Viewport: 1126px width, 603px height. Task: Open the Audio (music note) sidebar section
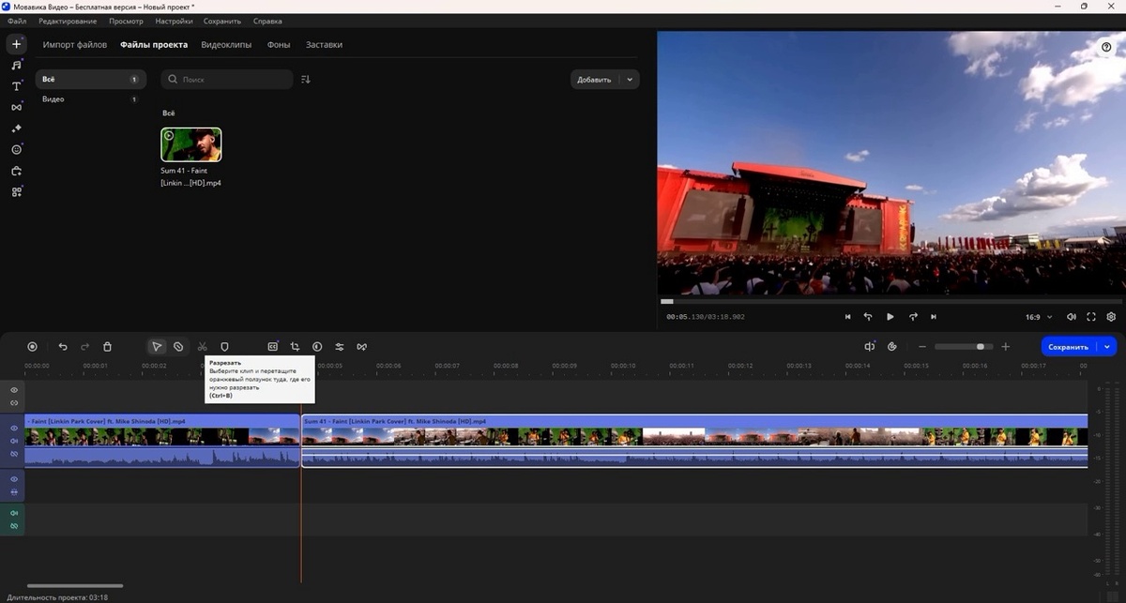point(16,66)
